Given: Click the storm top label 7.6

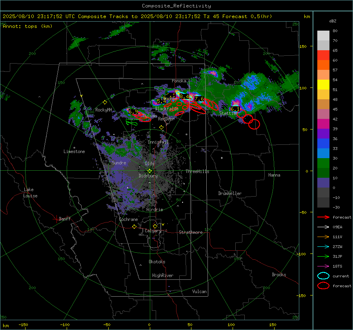Looking at the screenshot, I should [x=199, y=98].
